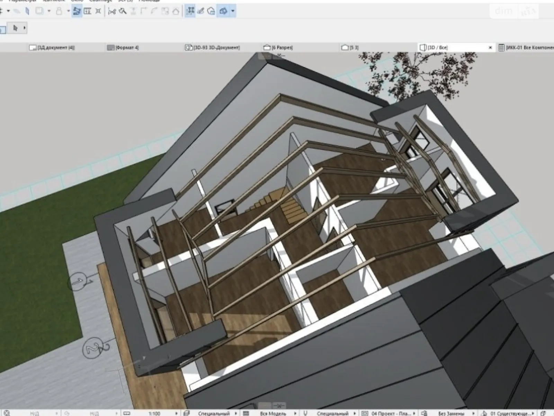
Task: Switch to the [5 3] tab
Action: click(350, 47)
